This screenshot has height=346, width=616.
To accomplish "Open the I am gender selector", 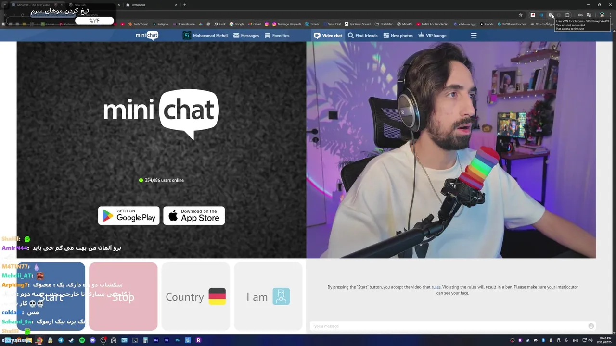I will (268, 297).
